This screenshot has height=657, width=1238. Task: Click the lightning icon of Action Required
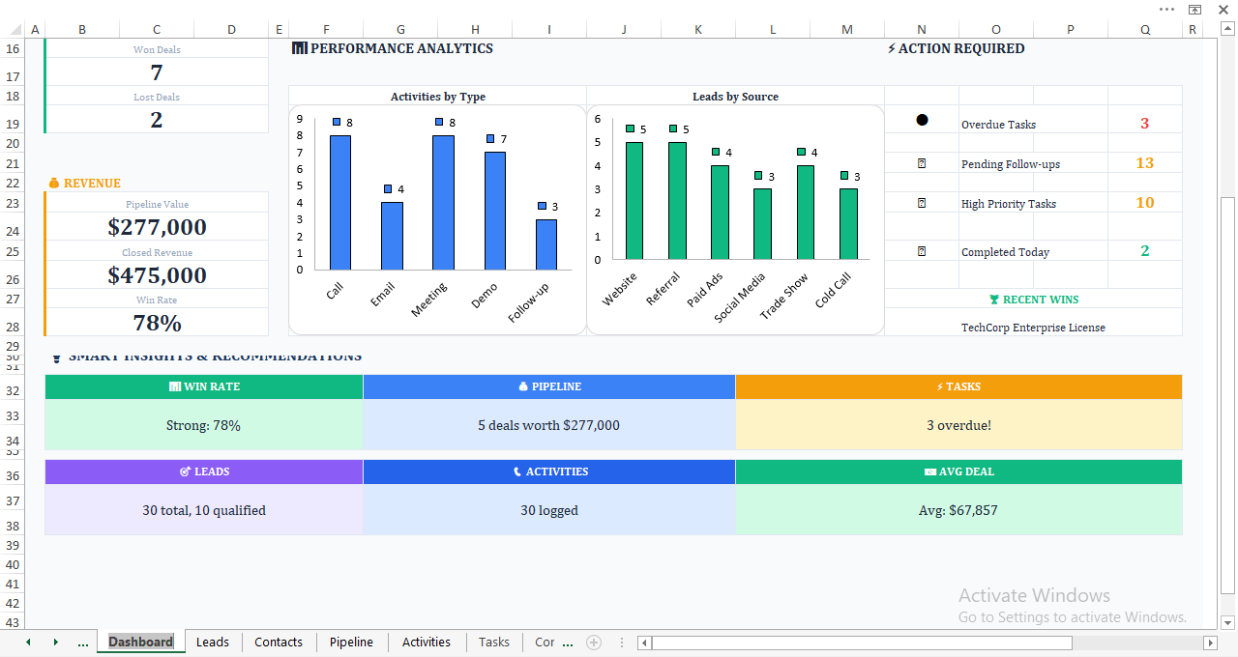point(892,48)
